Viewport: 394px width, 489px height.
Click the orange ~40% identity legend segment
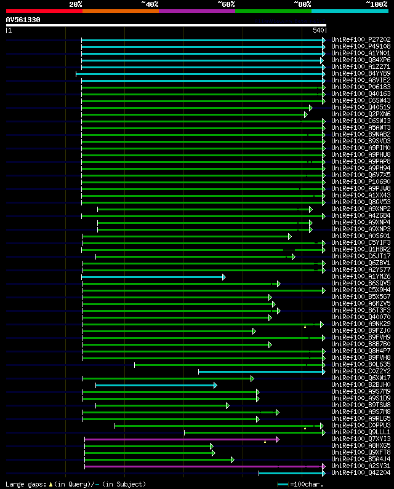tap(121, 11)
